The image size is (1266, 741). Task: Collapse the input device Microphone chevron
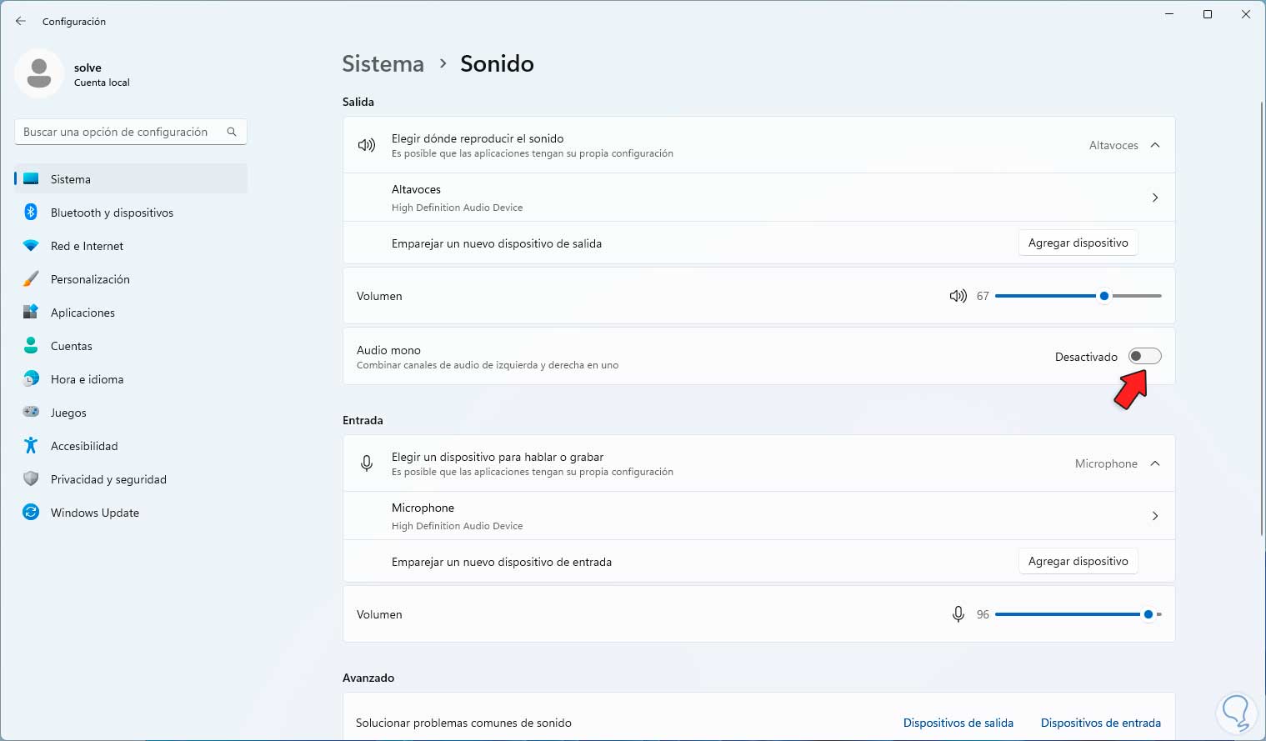click(x=1155, y=463)
